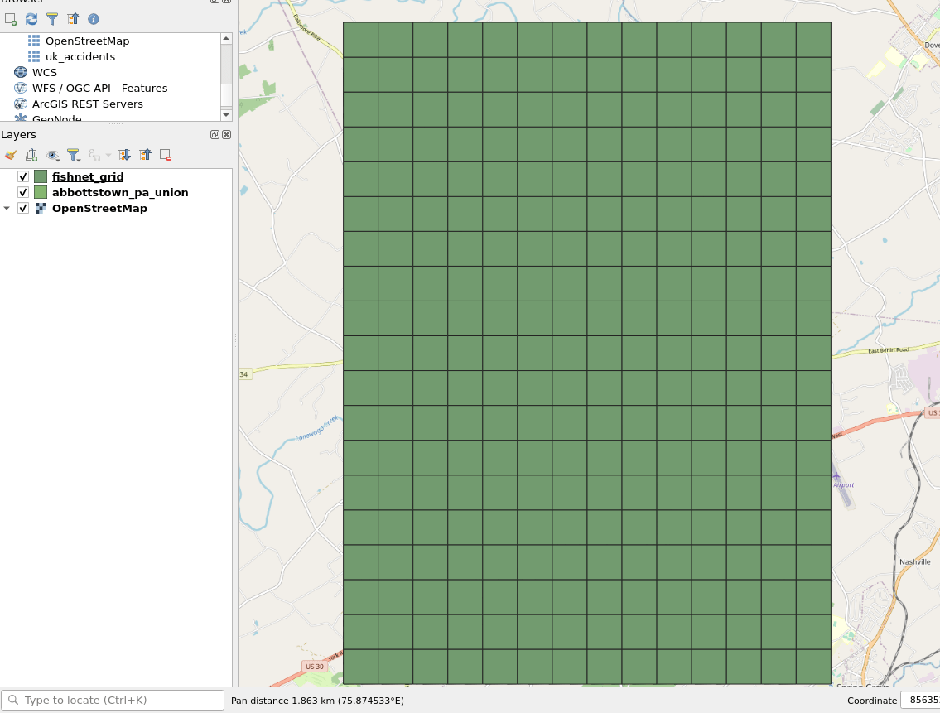Click the Refresh icon in the Browser panel
The image size is (940, 713).
click(x=31, y=18)
